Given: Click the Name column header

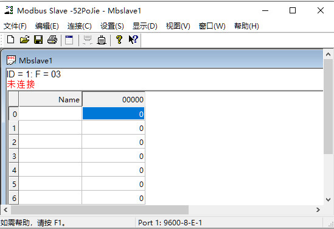Looking at the screenshot, I should 50,99.
